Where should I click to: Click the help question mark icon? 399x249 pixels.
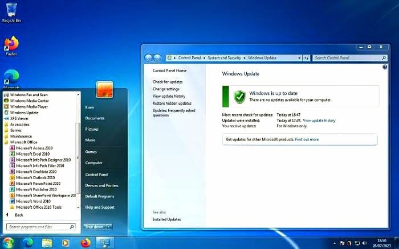coord(385,67)
